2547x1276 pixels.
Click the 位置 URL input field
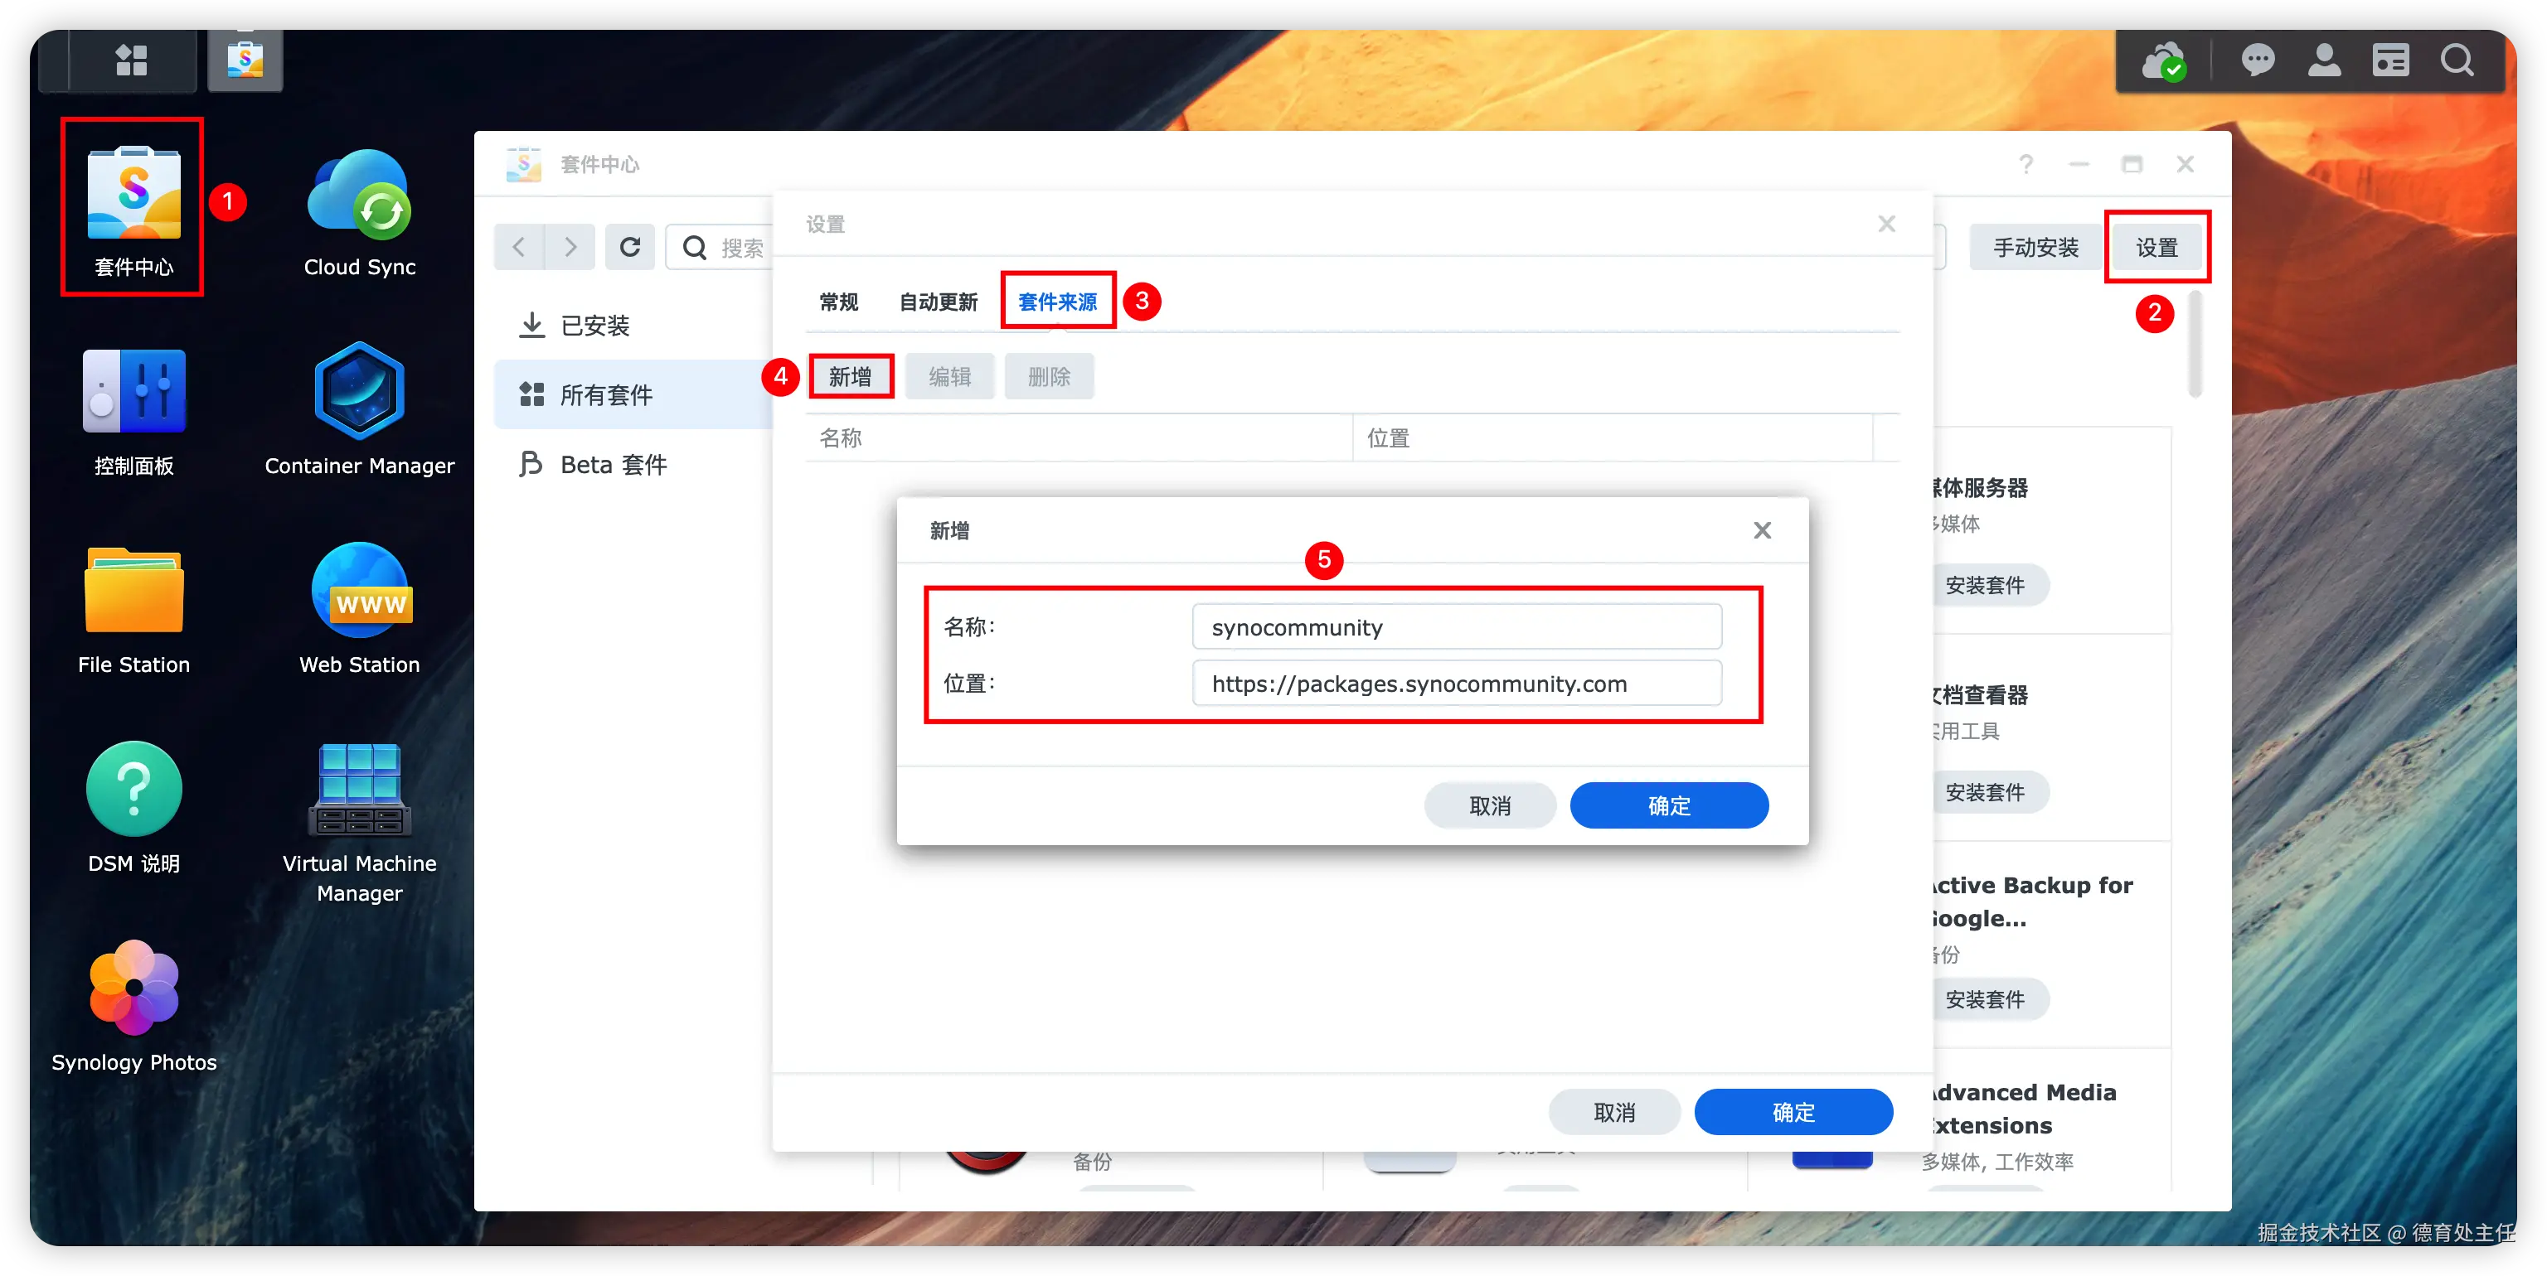(x=1457, y=683)
